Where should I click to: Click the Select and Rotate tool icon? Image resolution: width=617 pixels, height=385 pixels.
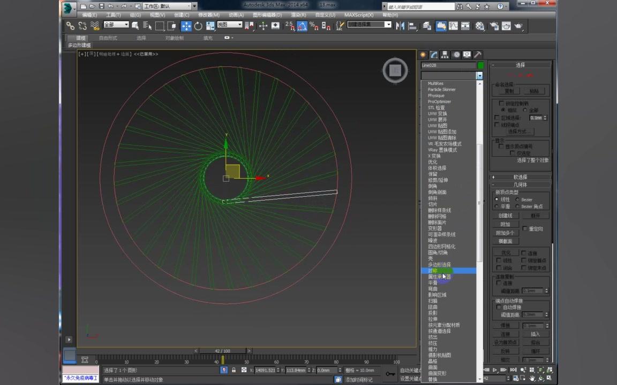[x=198, y=26]
